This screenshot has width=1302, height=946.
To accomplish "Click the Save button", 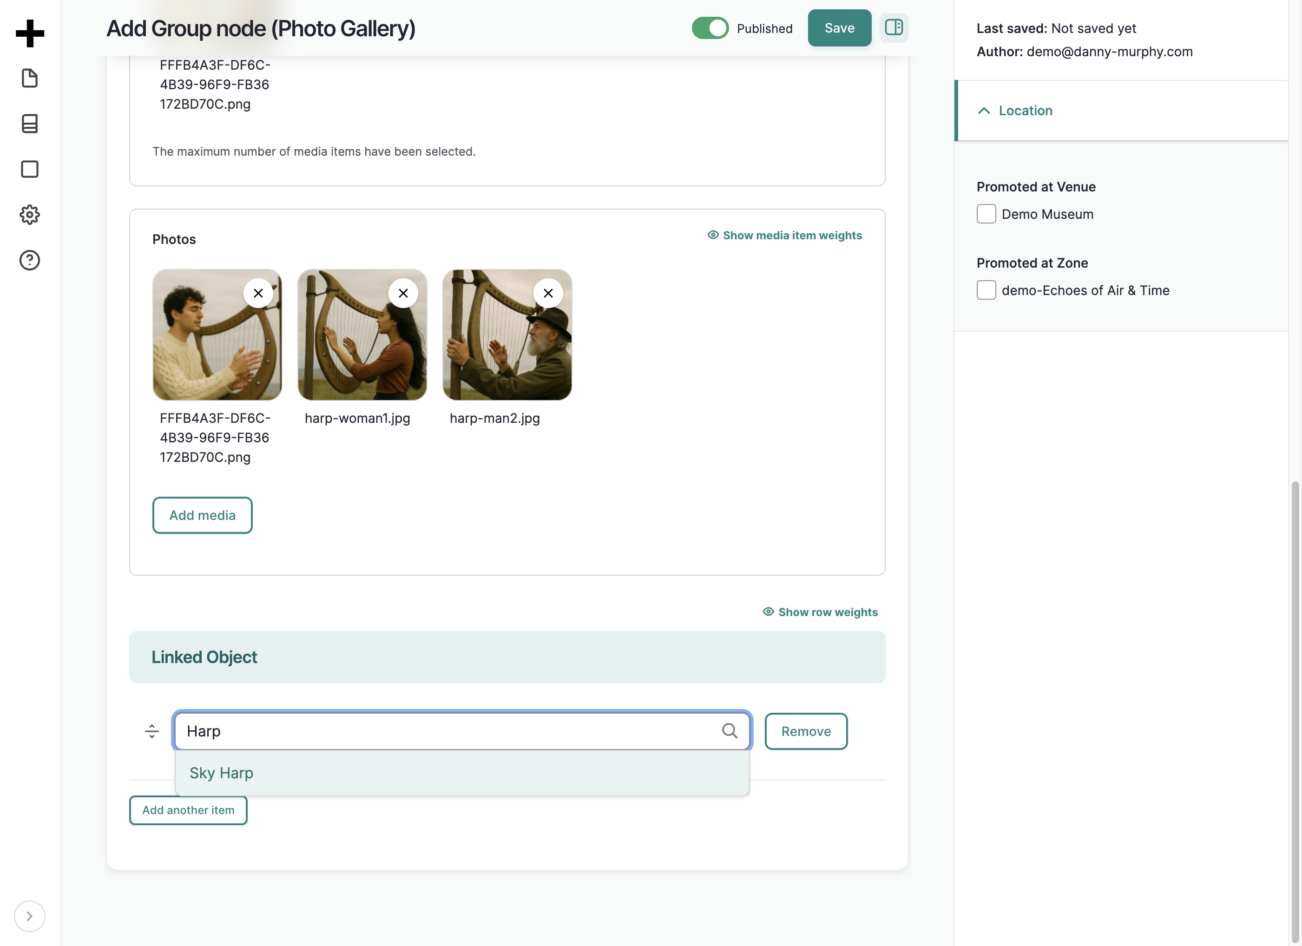I will tap(839, 28).
